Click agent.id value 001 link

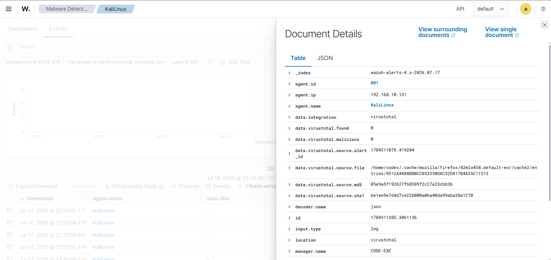click(374, 83)
